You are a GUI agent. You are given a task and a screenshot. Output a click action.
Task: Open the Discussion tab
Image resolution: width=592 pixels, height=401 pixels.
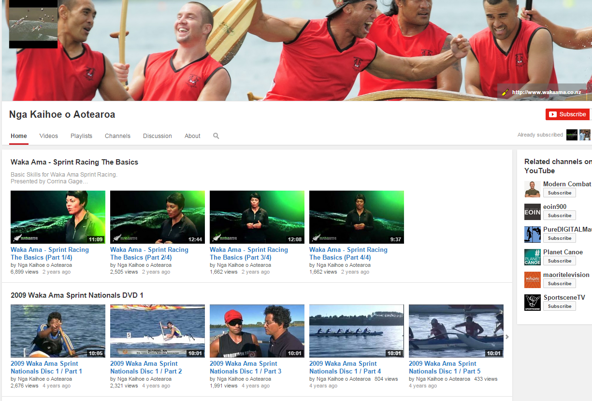[x=158, y=136]
